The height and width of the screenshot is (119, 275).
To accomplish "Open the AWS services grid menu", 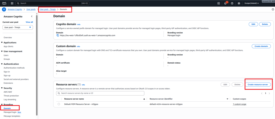I will click(x=12, y=3).
